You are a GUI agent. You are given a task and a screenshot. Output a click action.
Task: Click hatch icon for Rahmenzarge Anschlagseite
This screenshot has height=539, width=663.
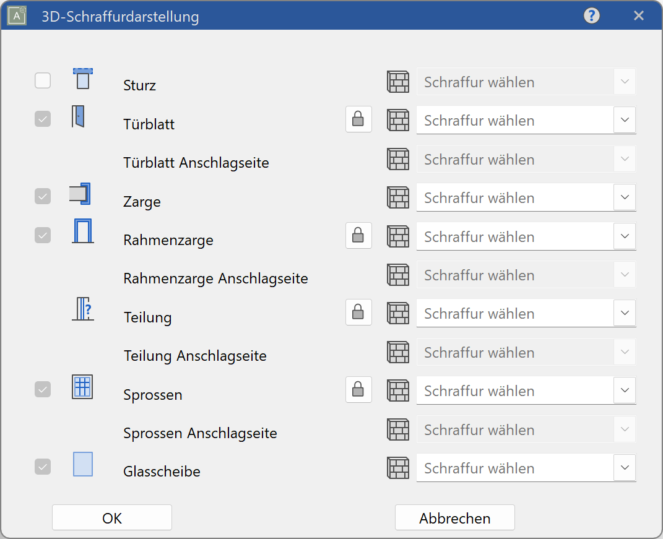point(398,275)
